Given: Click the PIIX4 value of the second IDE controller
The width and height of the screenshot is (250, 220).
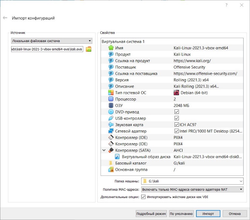Looking at the screenshot, I should tap(178, 144).
